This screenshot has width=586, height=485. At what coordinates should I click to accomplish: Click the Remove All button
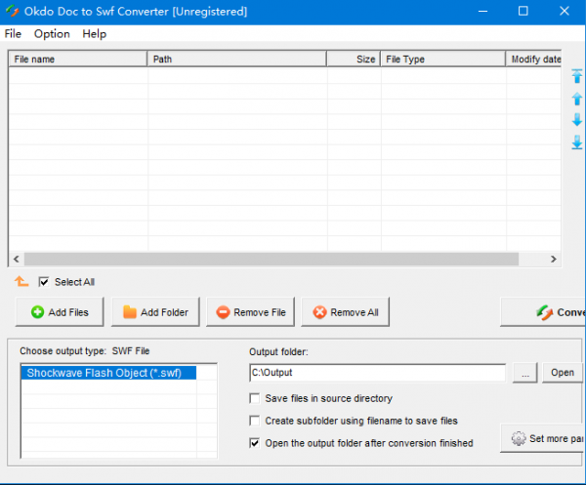point(346,312)
